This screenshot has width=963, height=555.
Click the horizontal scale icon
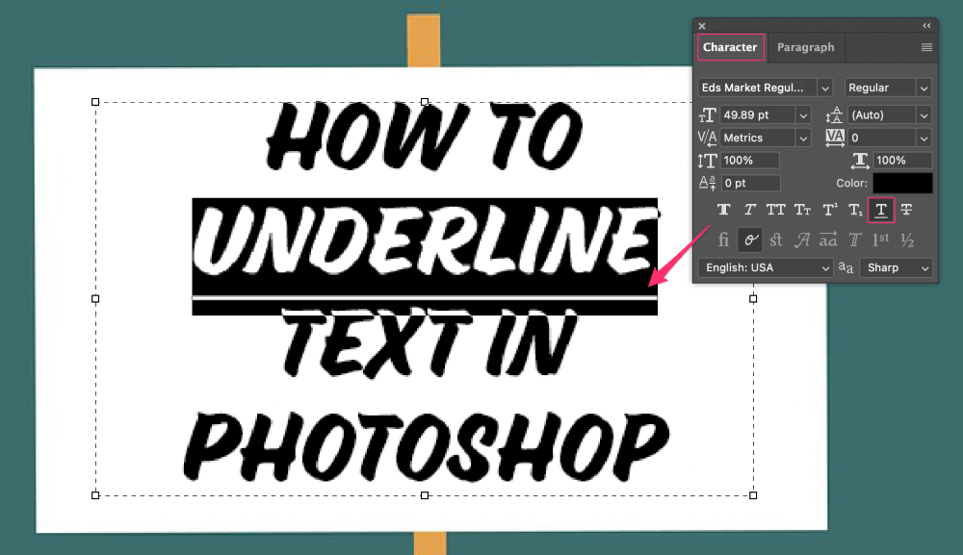tap(860, 161)
